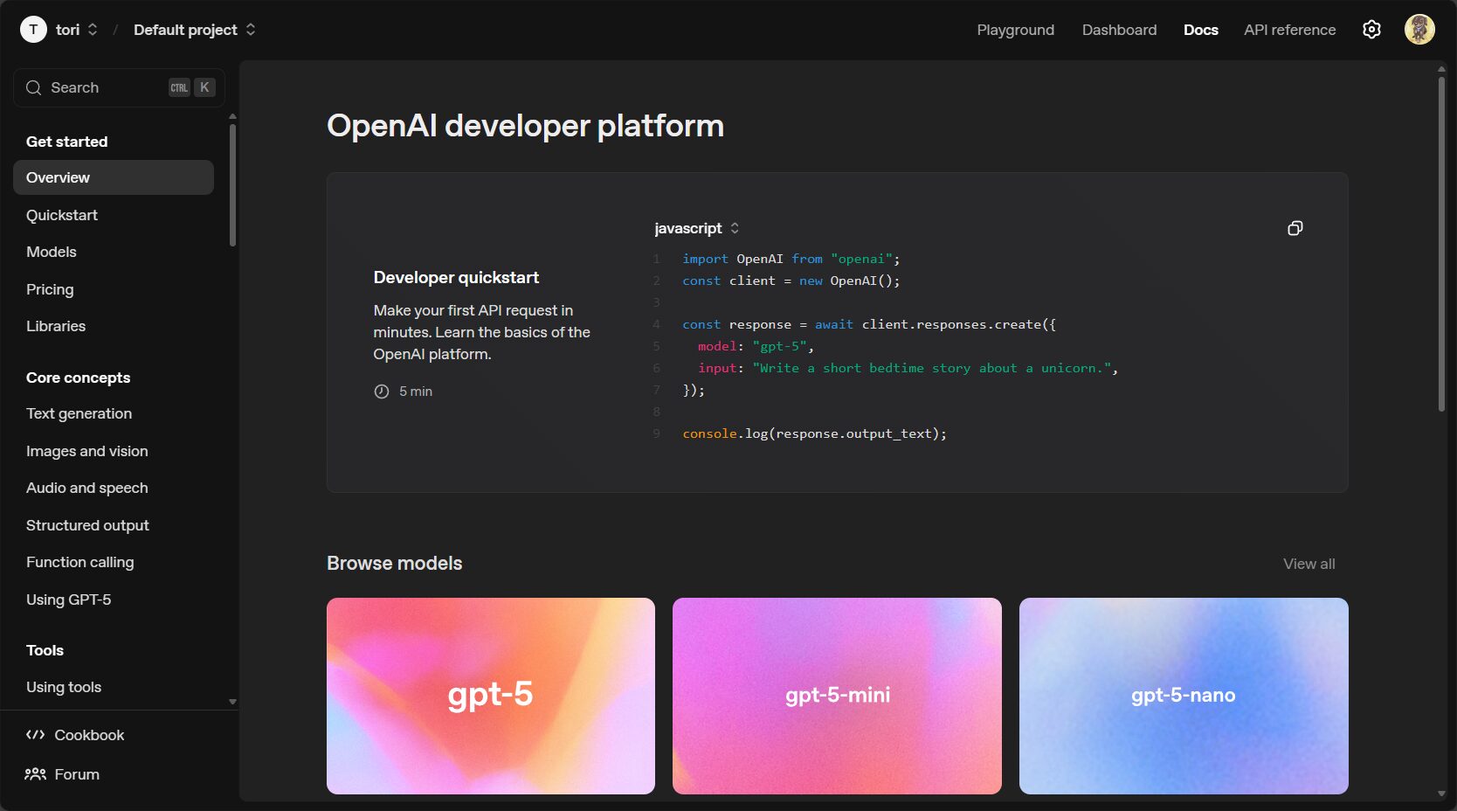Click the main page scroll down arrow
This screenshot has width=1457, height=811.
click(x=1441, y=794)
